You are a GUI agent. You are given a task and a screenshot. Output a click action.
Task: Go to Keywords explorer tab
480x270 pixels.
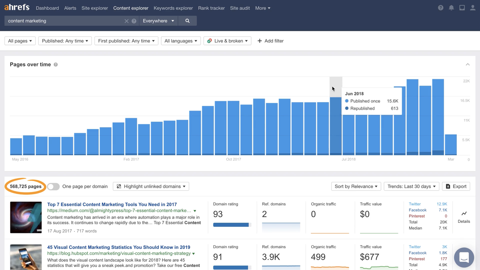click(x=173, y=8)
